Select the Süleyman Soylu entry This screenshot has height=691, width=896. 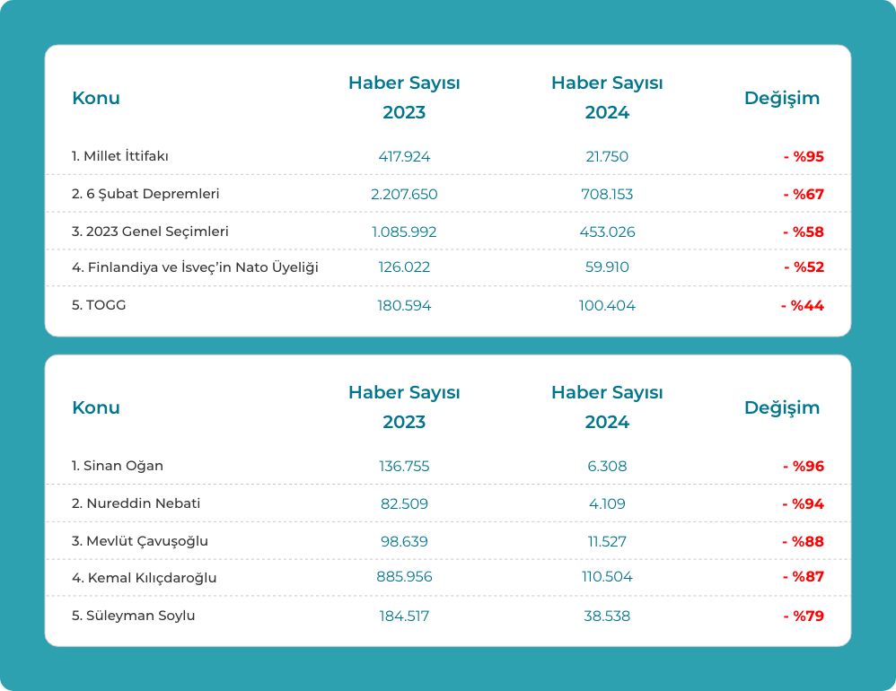coord(133,616)
